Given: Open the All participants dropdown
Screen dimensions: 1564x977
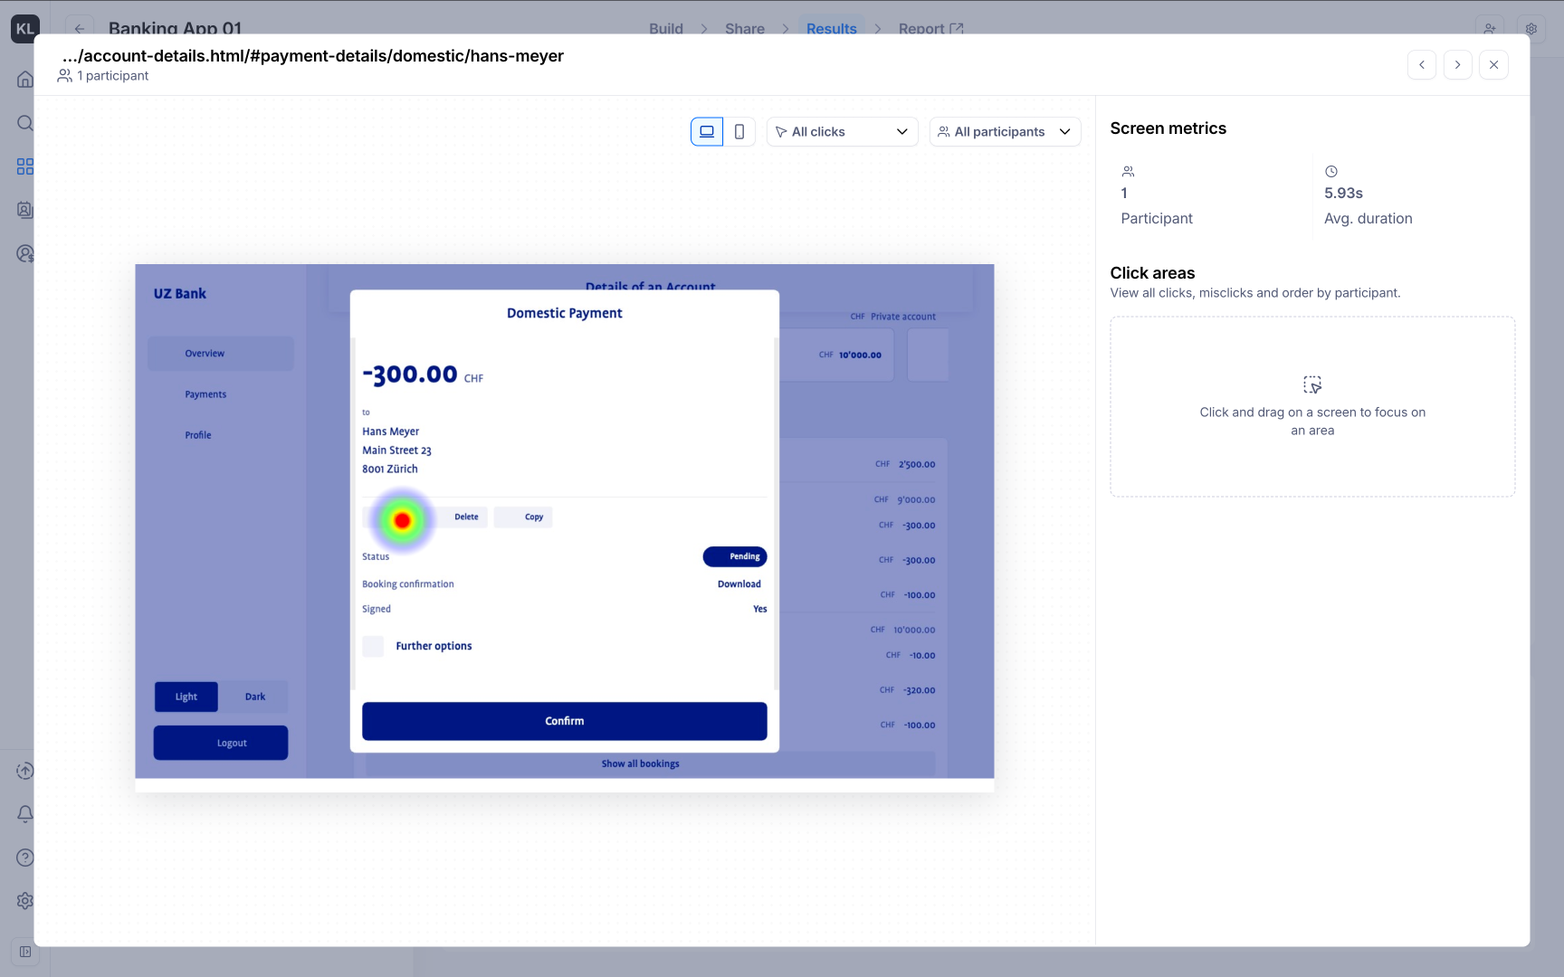Looking at the screenshot, I should click(1005, 132).
